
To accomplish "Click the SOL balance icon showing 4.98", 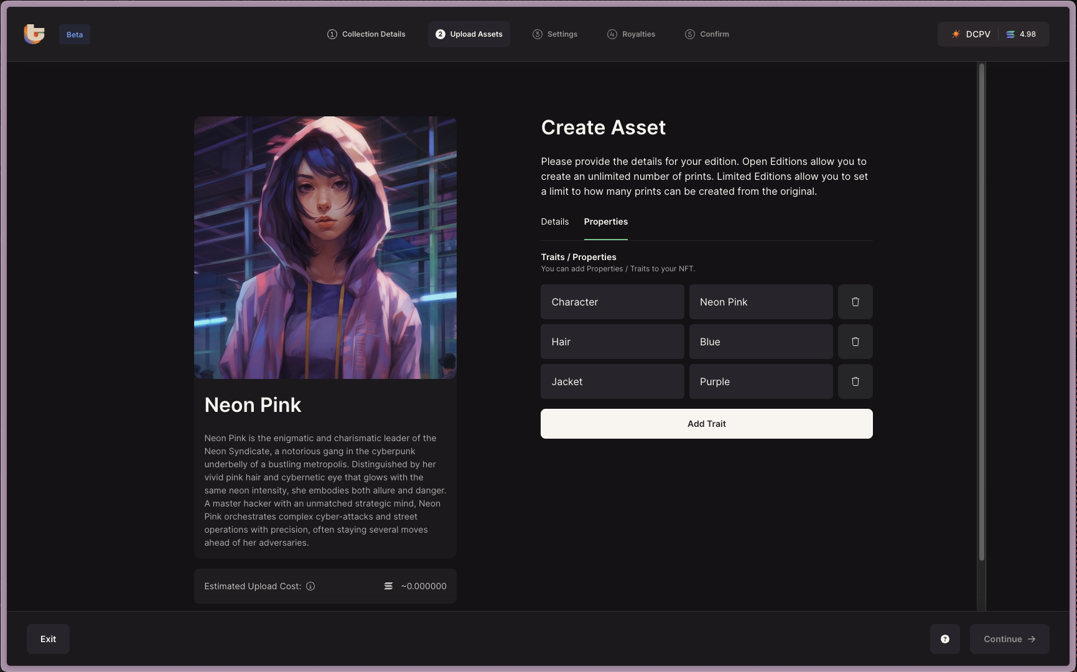I will [1010, 34].
